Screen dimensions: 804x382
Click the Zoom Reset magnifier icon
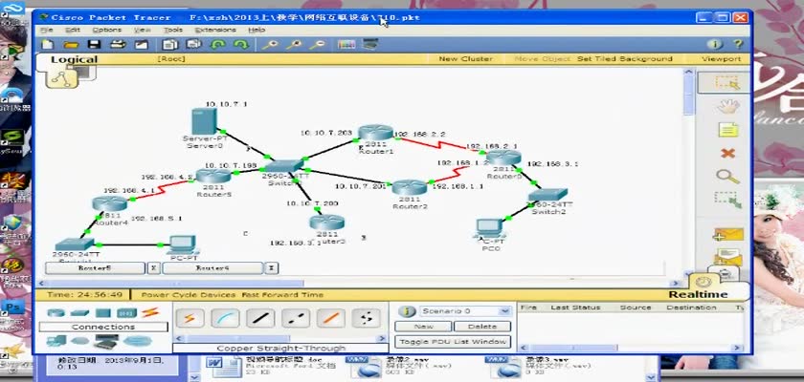pos(293,45)
